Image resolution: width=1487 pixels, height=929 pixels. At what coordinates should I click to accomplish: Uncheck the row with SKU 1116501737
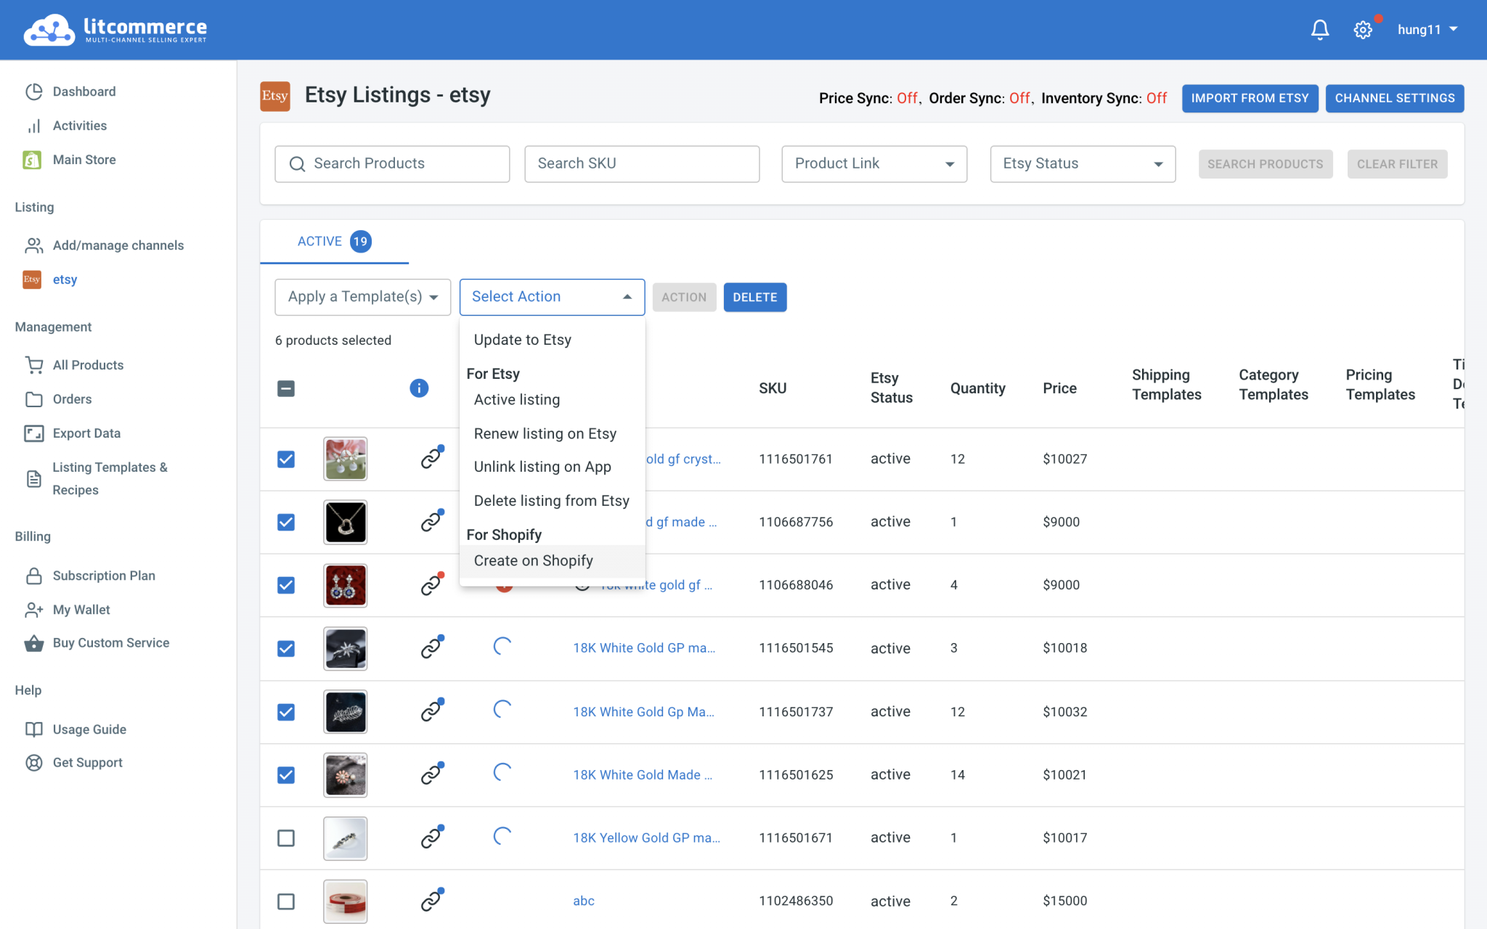coord(286,712)
